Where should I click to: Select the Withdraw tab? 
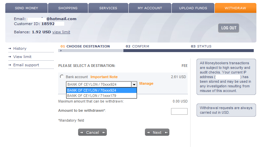[235, 8]
